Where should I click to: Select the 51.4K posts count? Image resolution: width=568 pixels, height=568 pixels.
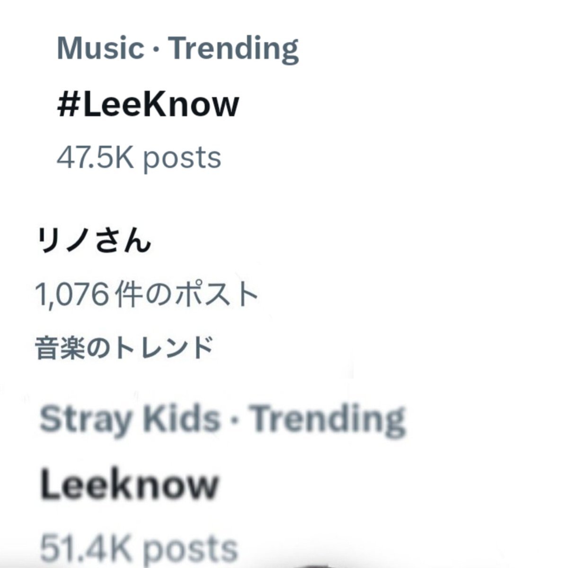139,549
